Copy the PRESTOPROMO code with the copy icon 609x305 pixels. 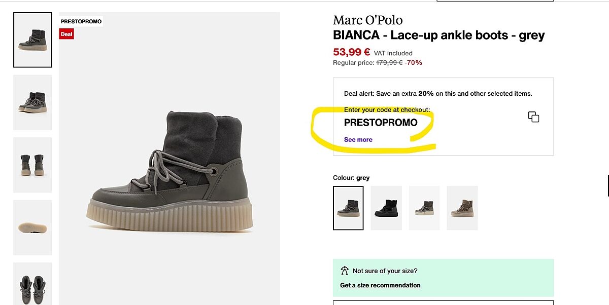pos(533,117)
